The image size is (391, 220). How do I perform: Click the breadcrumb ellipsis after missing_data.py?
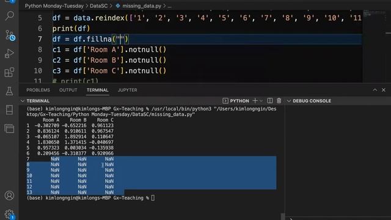point(170,6)
